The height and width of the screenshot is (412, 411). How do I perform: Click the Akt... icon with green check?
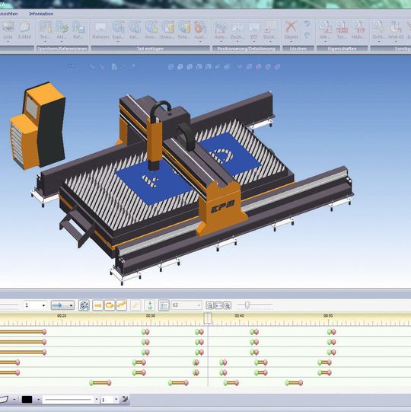pyautogui.click(x=62, y=27)
